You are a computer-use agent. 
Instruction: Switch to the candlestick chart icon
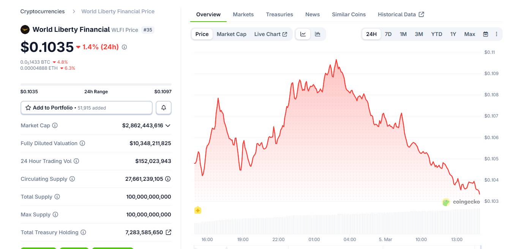coord(317,34)
